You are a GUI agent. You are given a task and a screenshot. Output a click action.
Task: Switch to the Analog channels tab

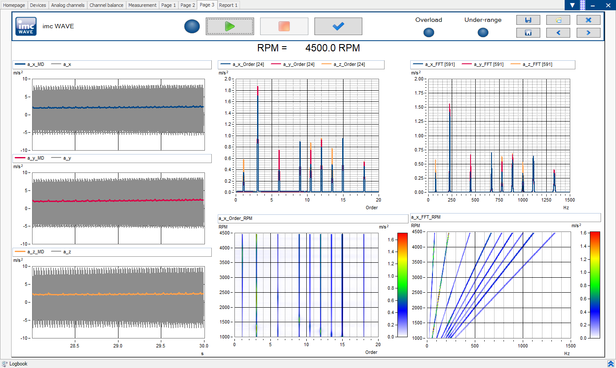pos(68,5)
